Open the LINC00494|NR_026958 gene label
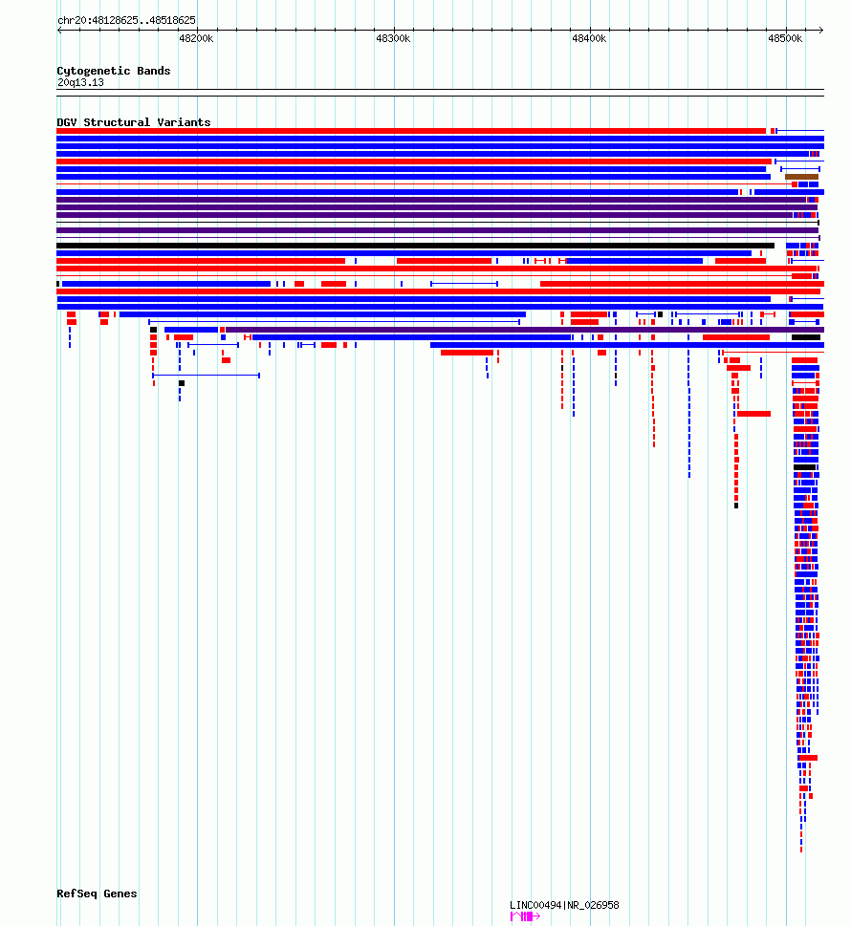The image size is (851, 926). point(564,905)
